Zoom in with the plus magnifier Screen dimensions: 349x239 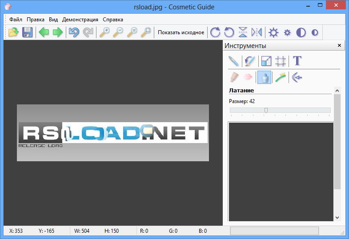[x=104, y=32]
